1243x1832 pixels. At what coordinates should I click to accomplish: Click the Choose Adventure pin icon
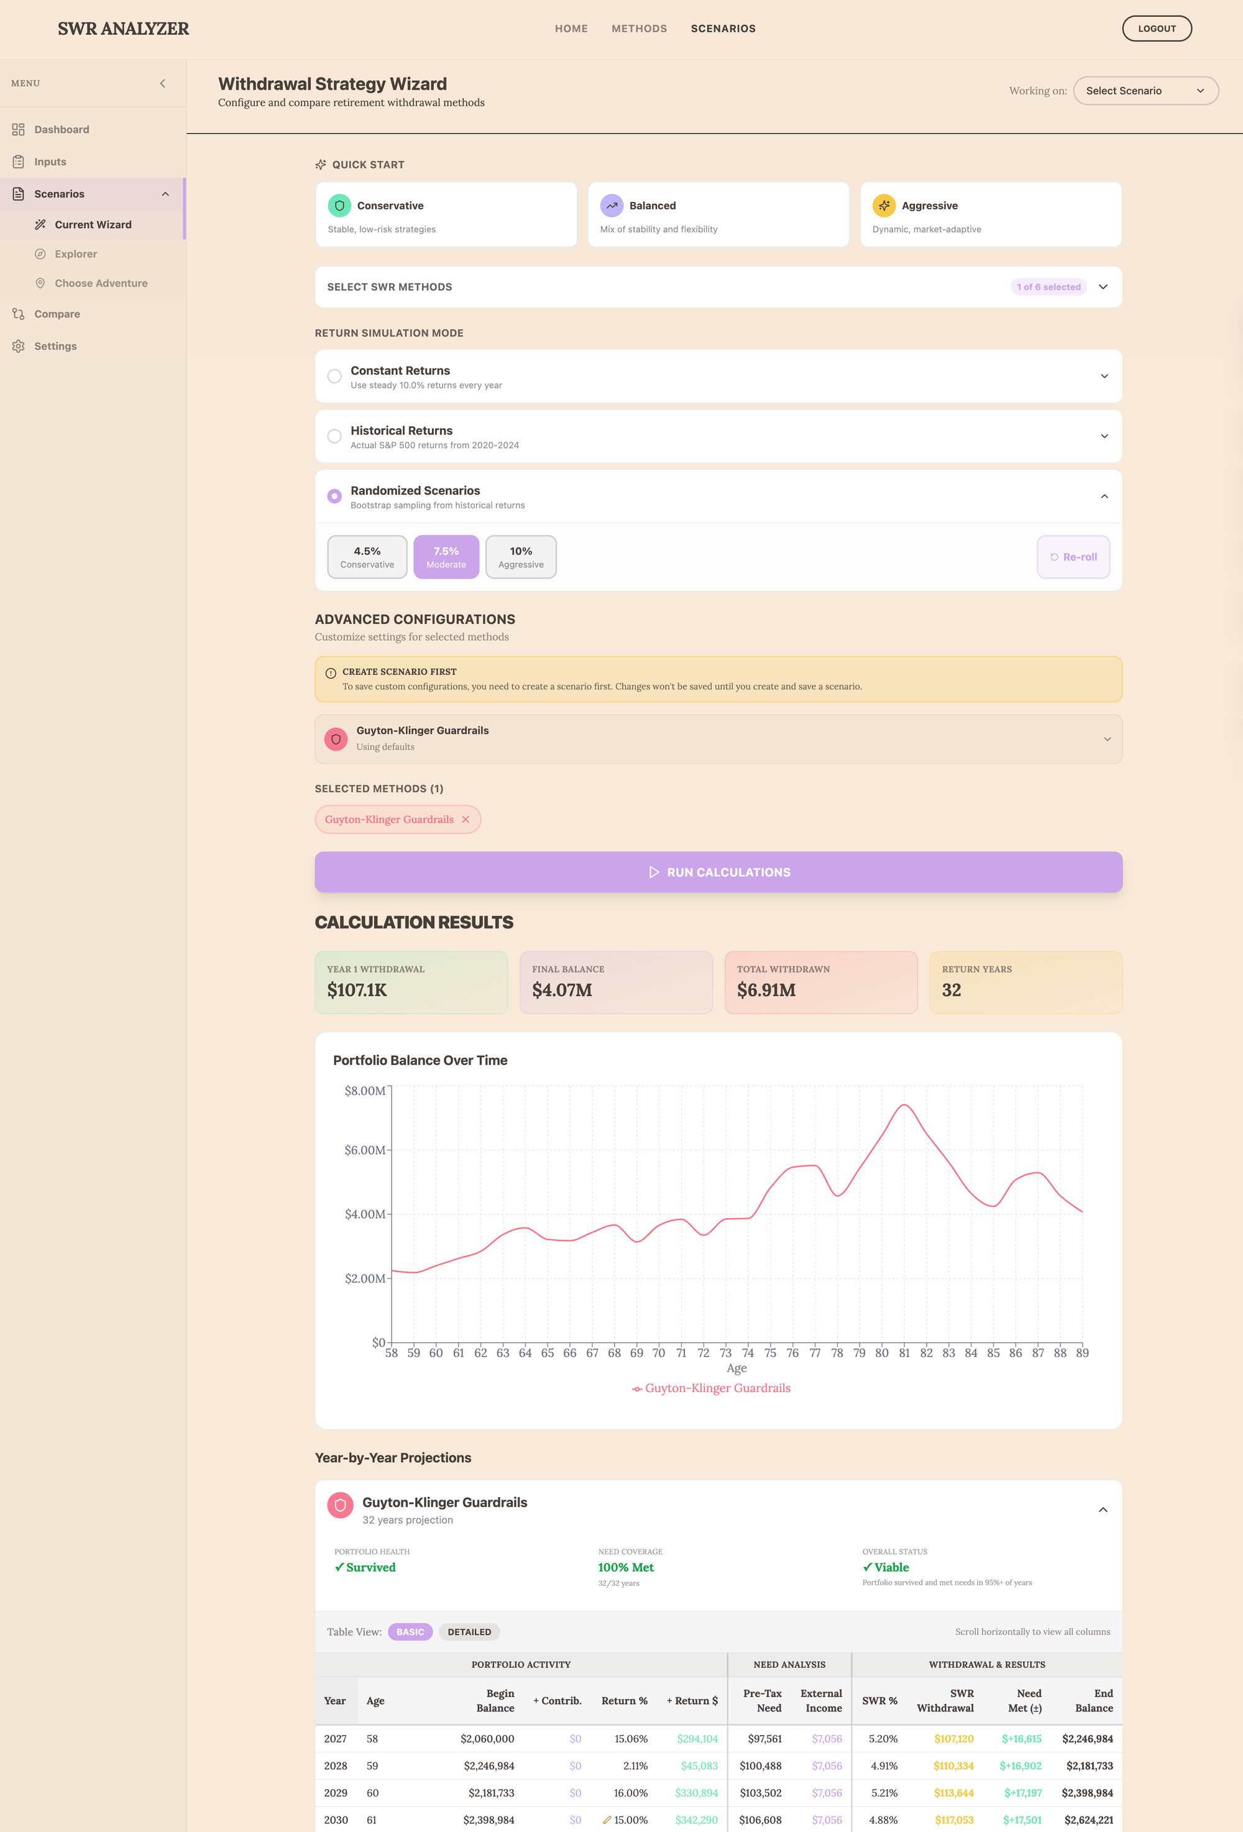[40, 283]
